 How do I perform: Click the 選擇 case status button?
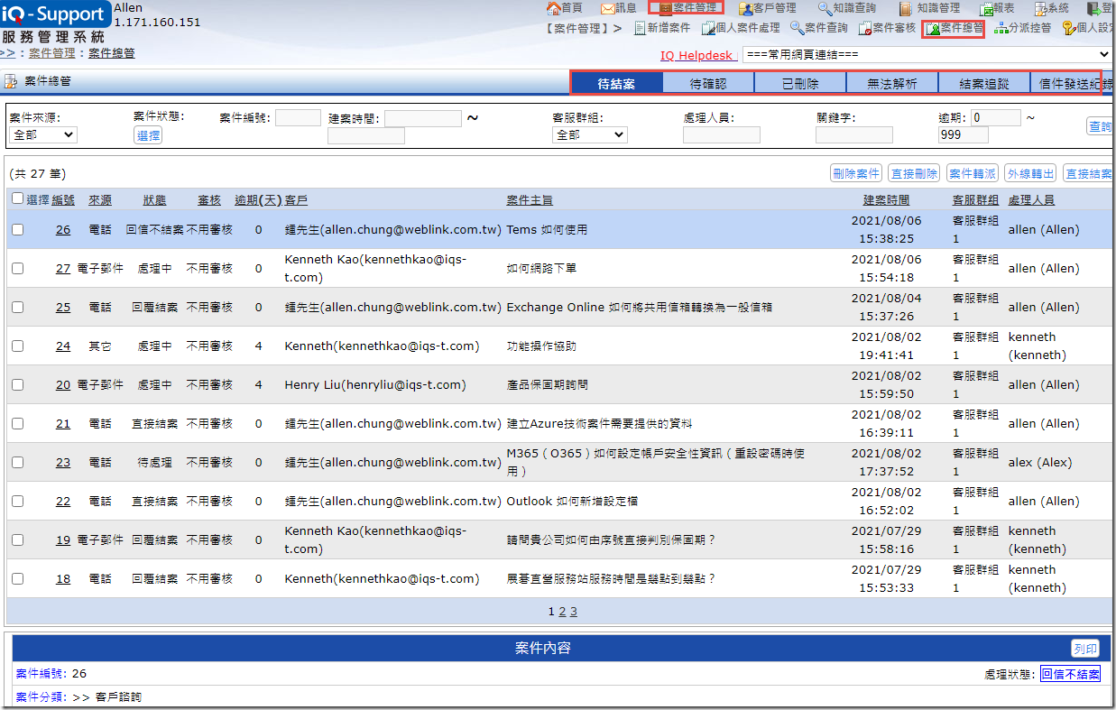pos(148,135)
